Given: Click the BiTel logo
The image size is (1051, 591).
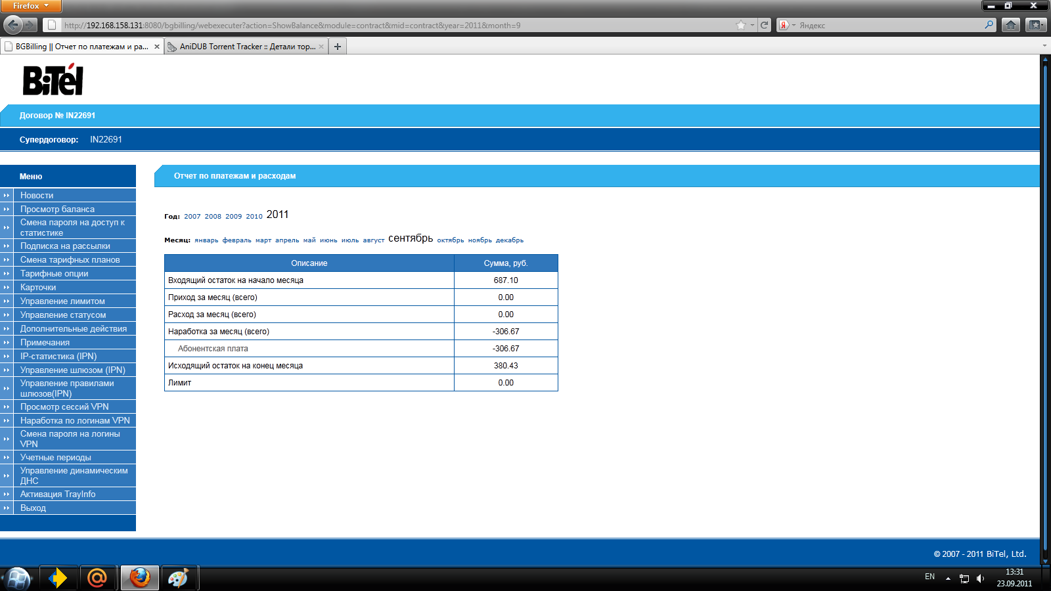Looking at the screenshot, I should (53, 80).
